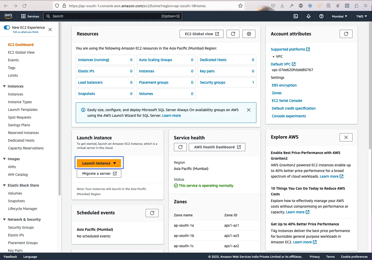This screenshot has width=372, height=260.
Task: Open the browser hamburger menu
Action: click(x=366, y=6)
